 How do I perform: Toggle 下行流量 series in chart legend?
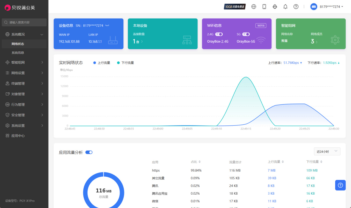126,63
